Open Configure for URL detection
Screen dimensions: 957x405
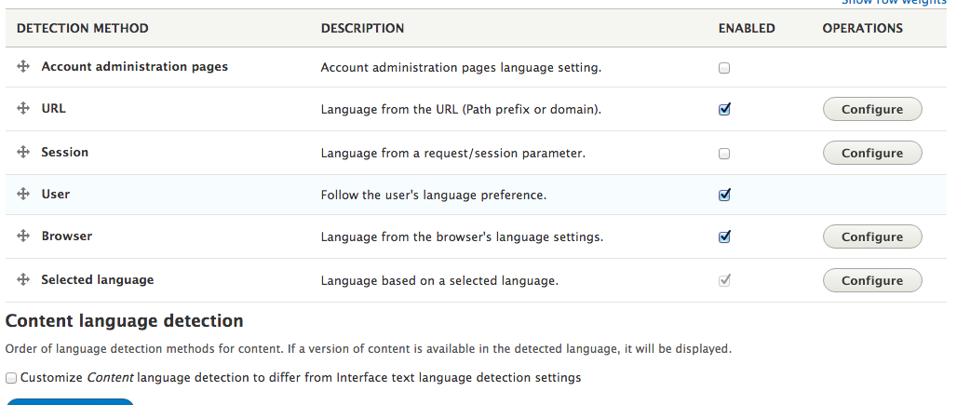(872, 109)
